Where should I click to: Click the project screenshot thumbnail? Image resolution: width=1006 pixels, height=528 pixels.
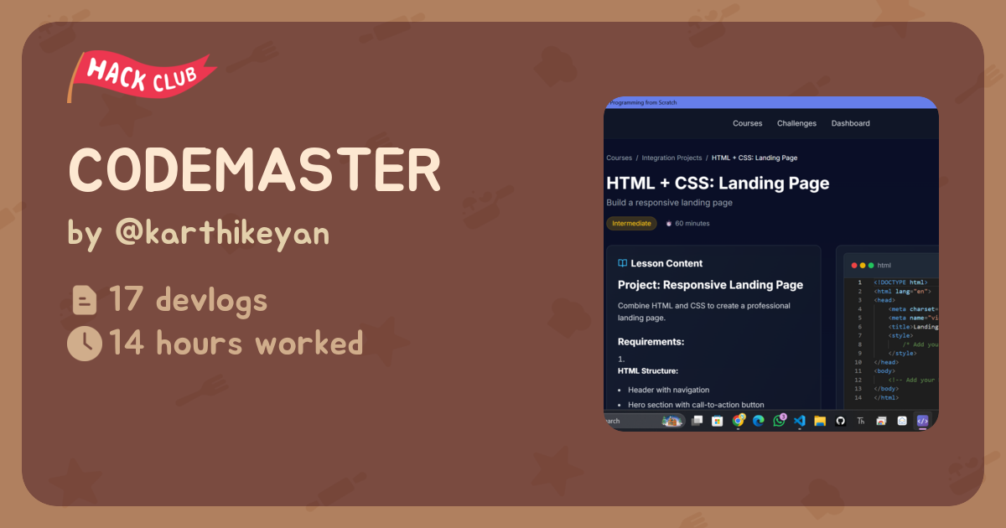point(771,264)
